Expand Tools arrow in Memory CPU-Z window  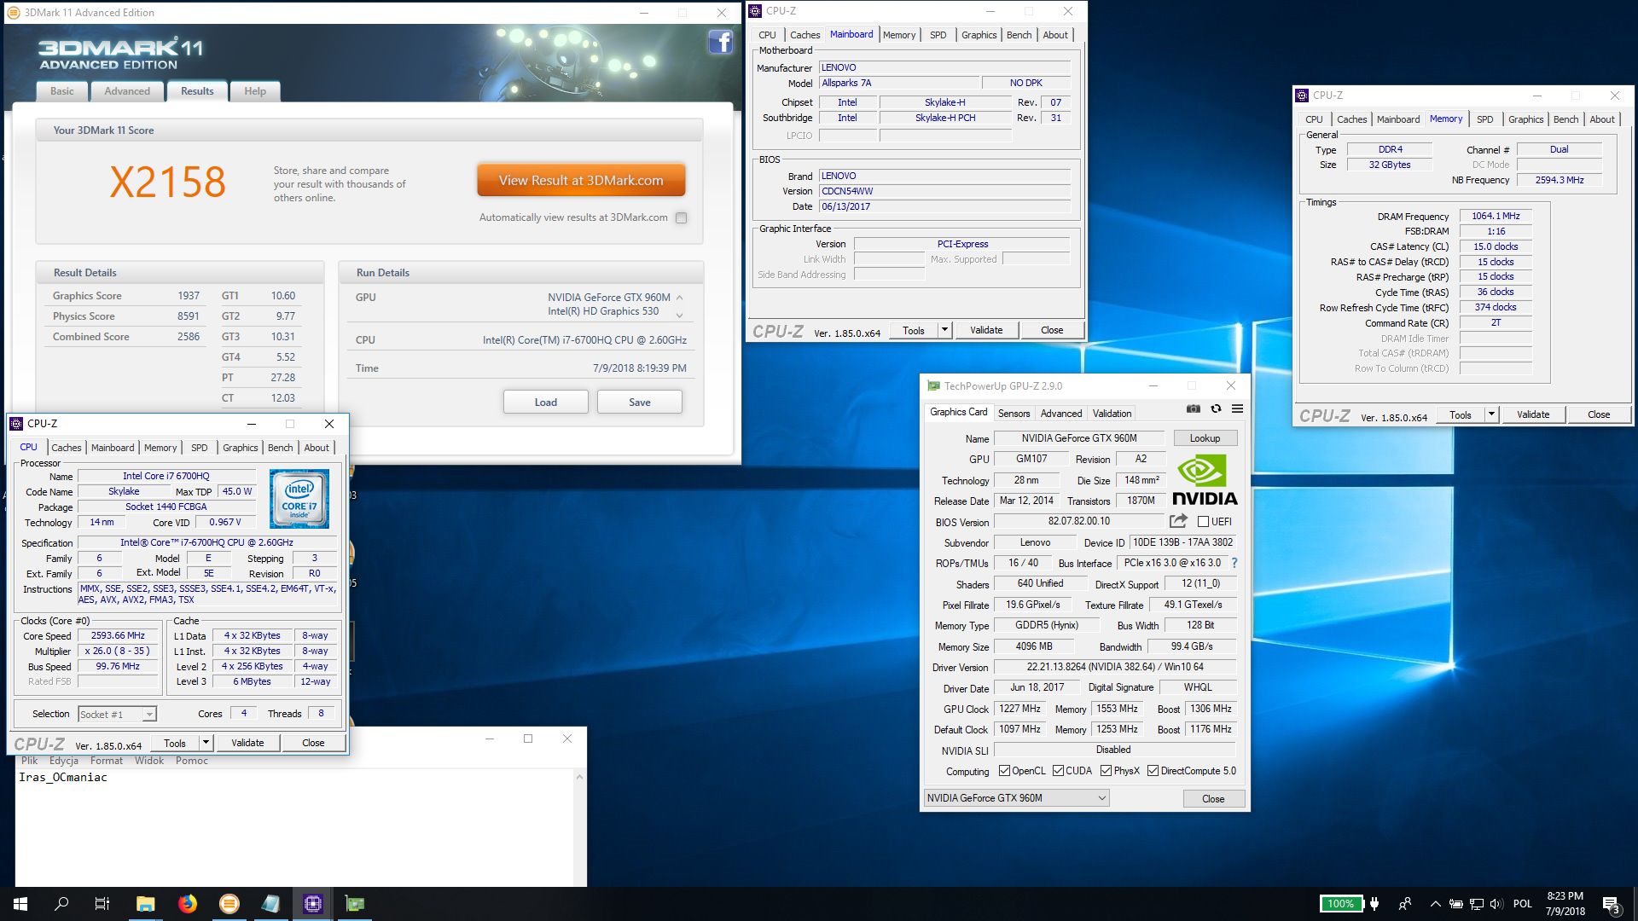click(x=1491, y=414)
